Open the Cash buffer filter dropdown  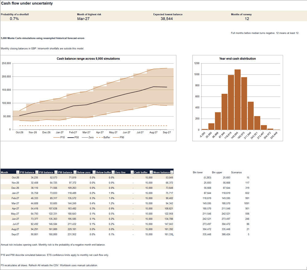[151, 172]
